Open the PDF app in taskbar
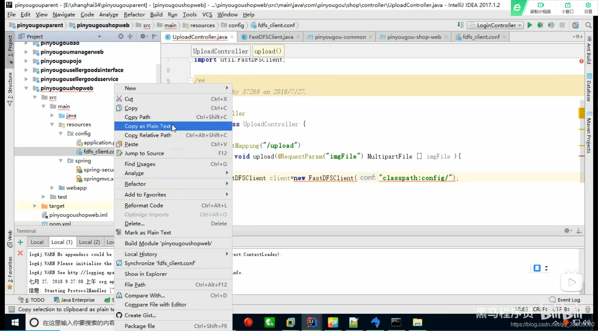 pos(333,322)
